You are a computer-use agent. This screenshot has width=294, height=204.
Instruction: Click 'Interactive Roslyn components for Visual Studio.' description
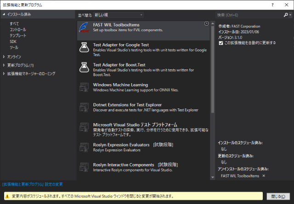[x=133, y=170]
